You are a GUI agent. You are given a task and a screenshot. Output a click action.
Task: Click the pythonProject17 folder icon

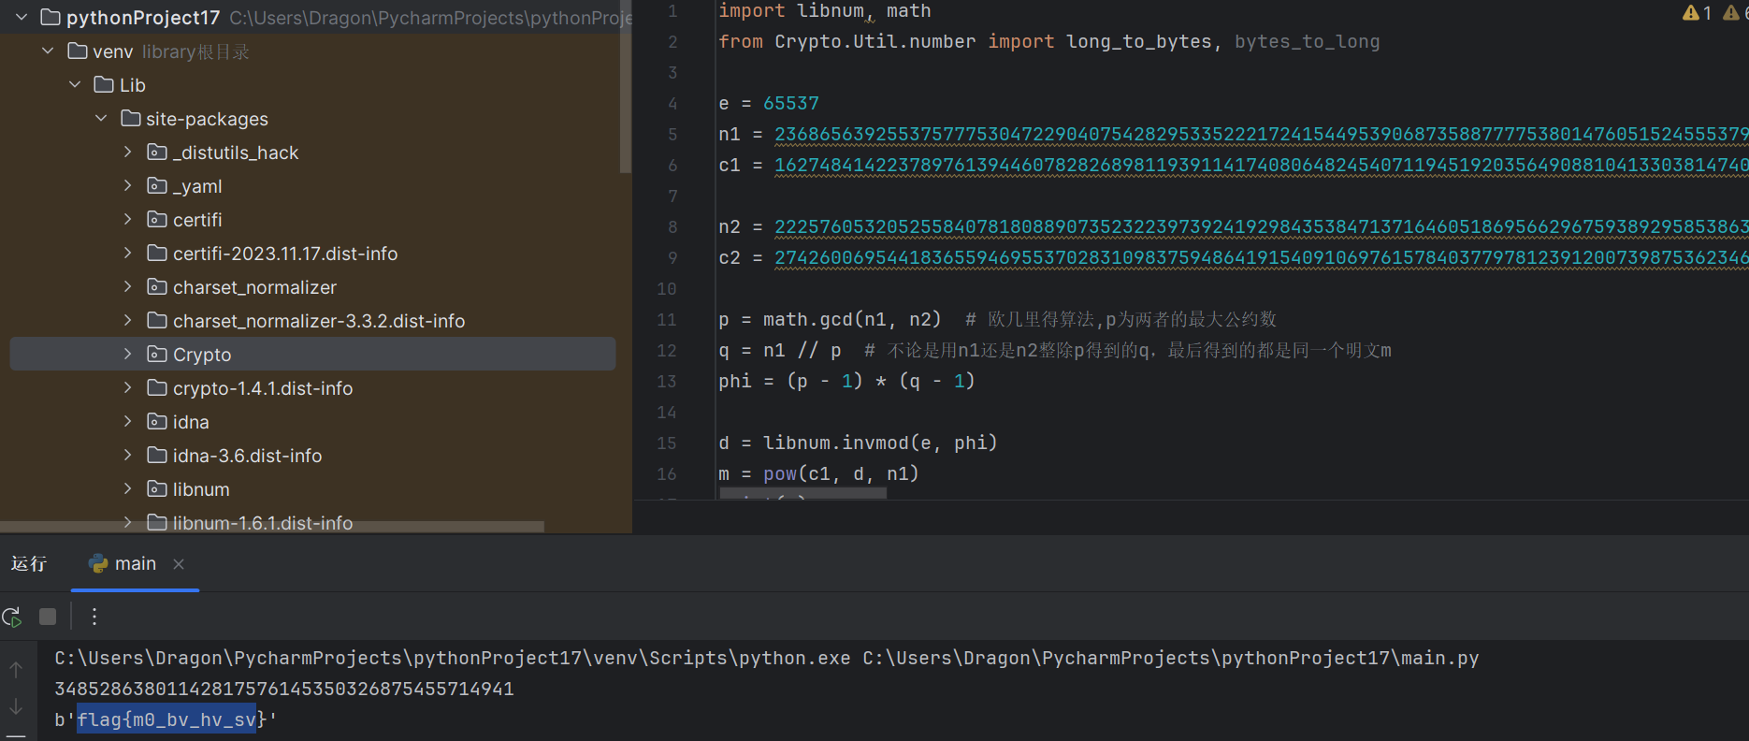tap(51, 18)
